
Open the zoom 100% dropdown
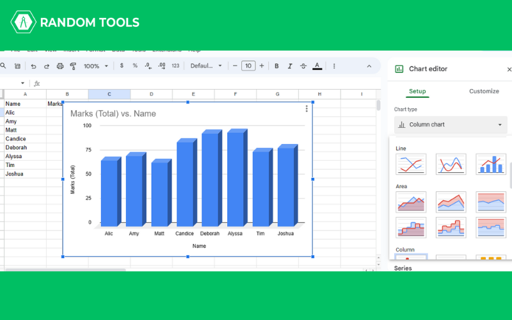tap(95, 66)
